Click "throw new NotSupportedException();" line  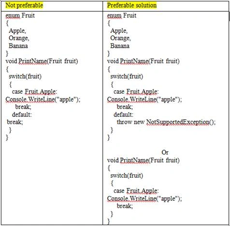(166, 122)
